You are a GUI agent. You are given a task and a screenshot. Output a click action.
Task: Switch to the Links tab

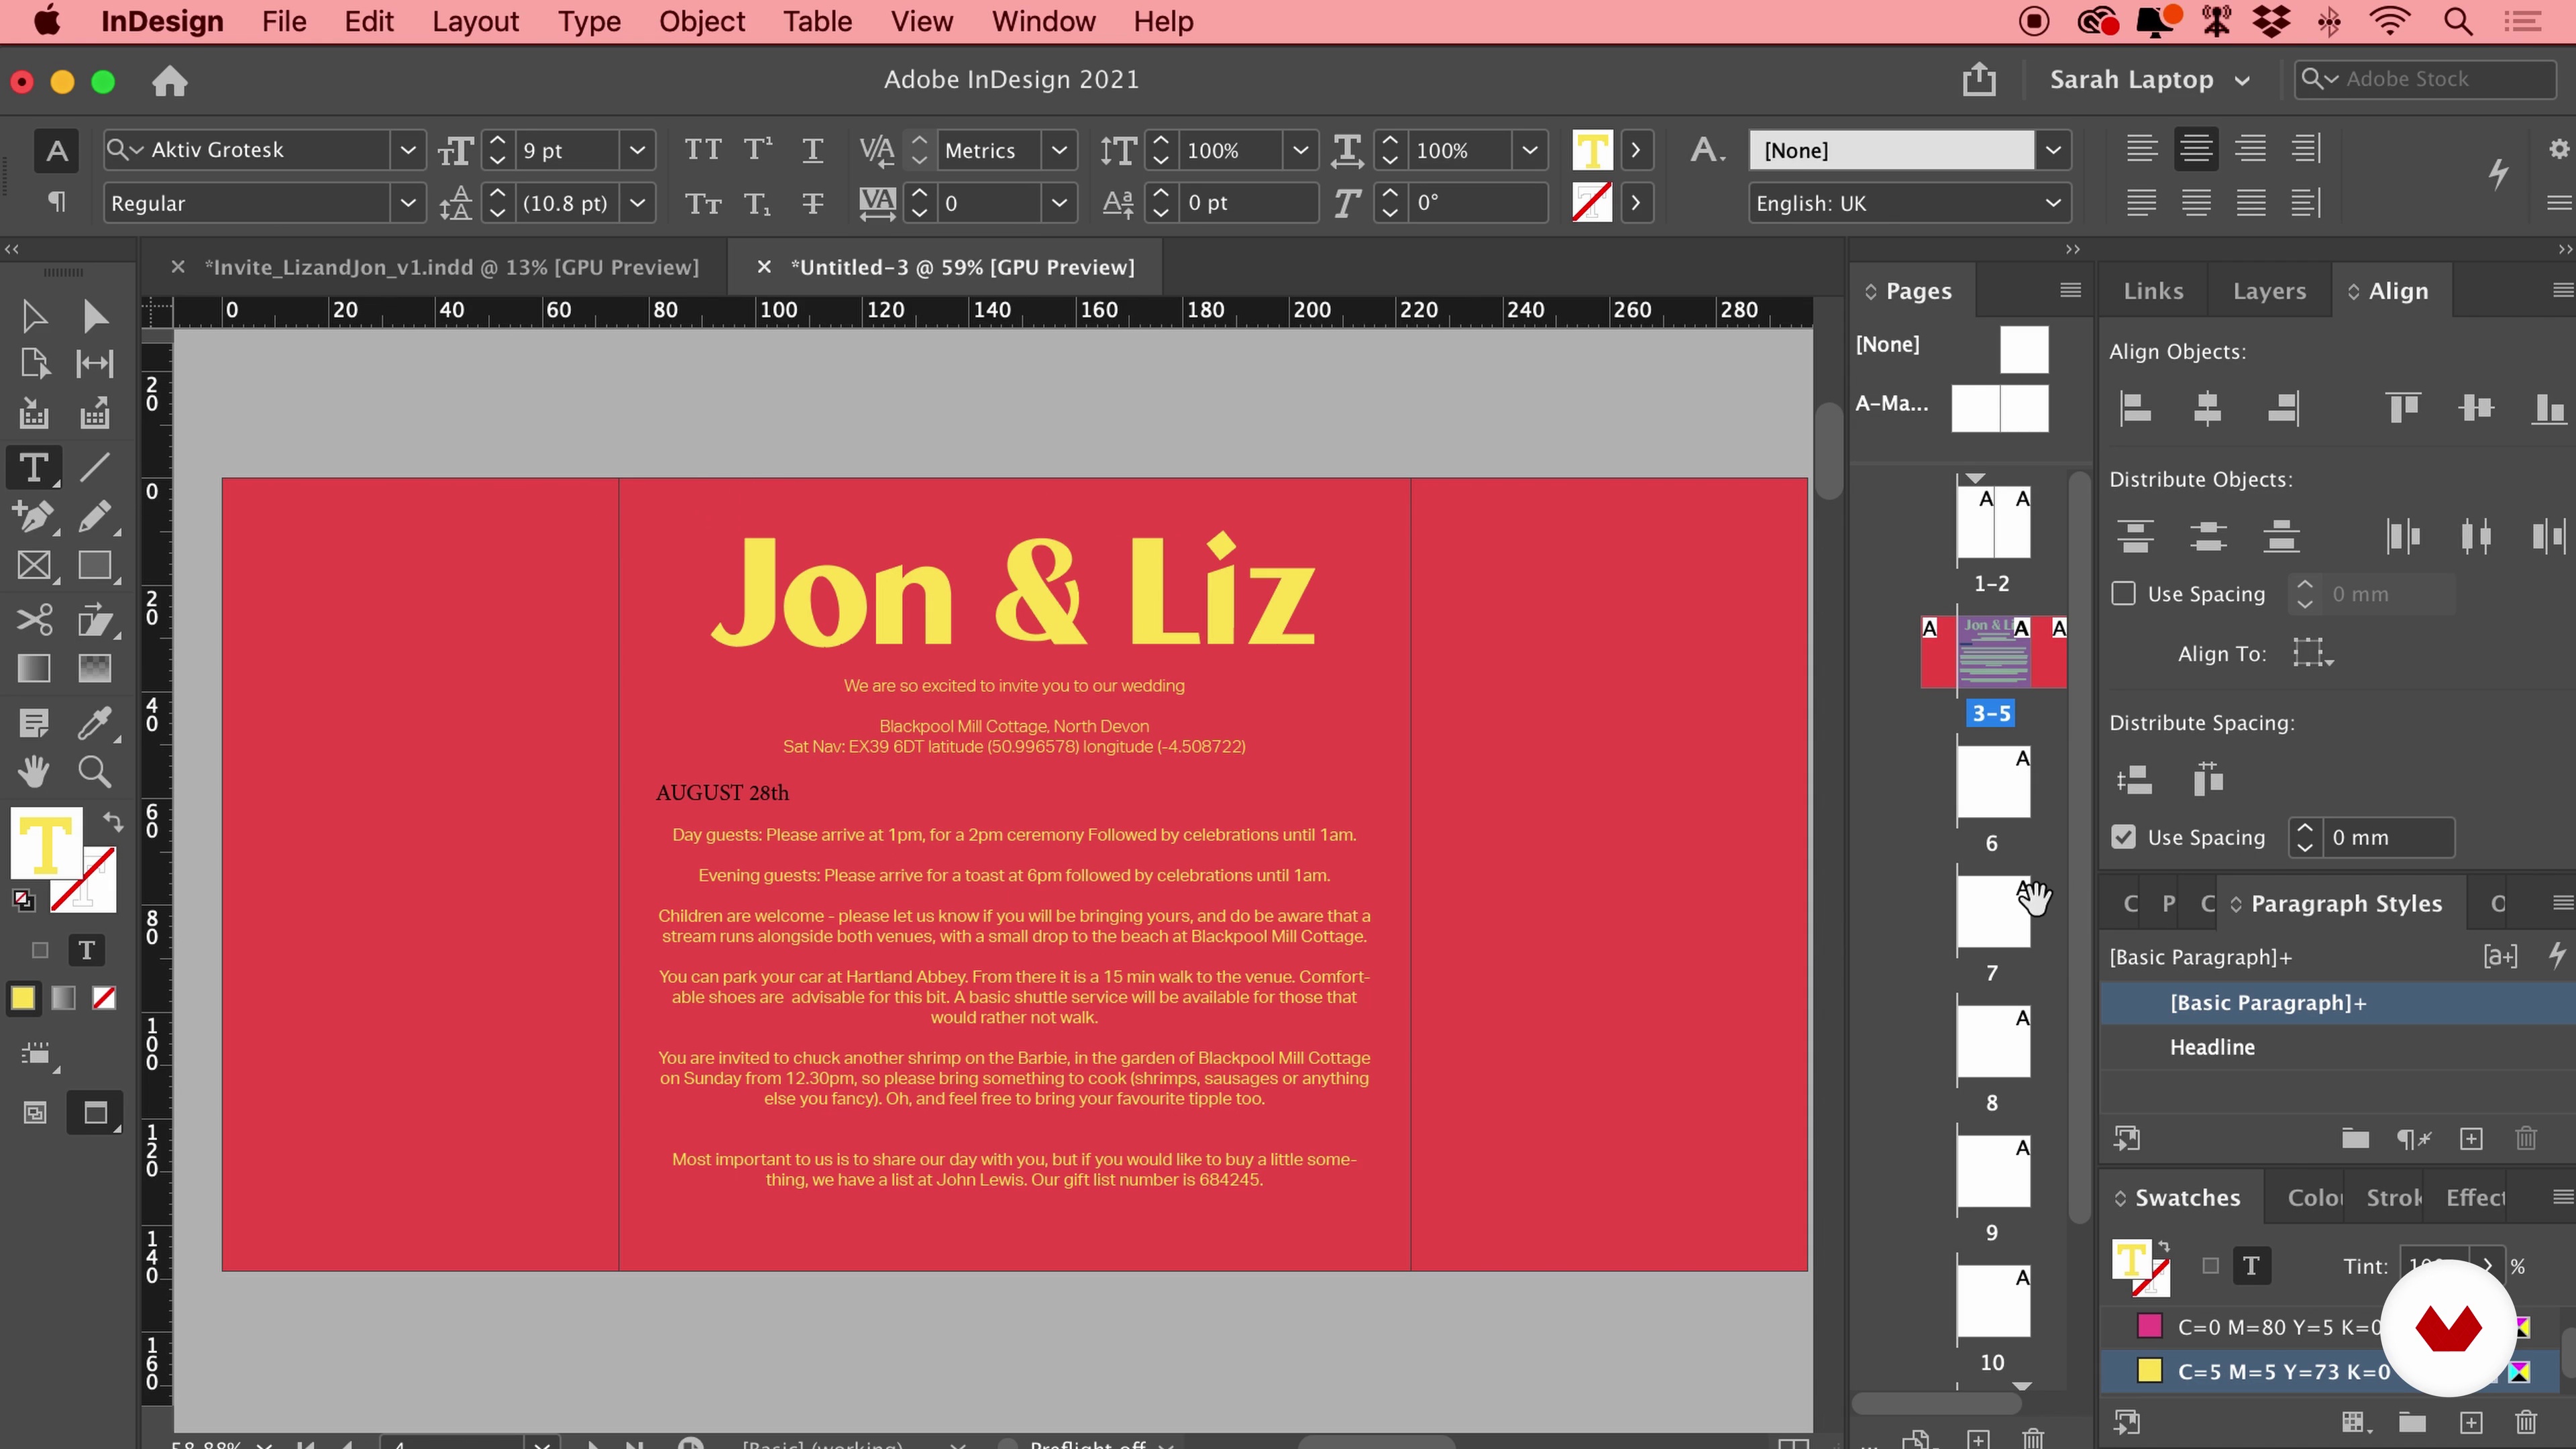(x=2153, y=291)
